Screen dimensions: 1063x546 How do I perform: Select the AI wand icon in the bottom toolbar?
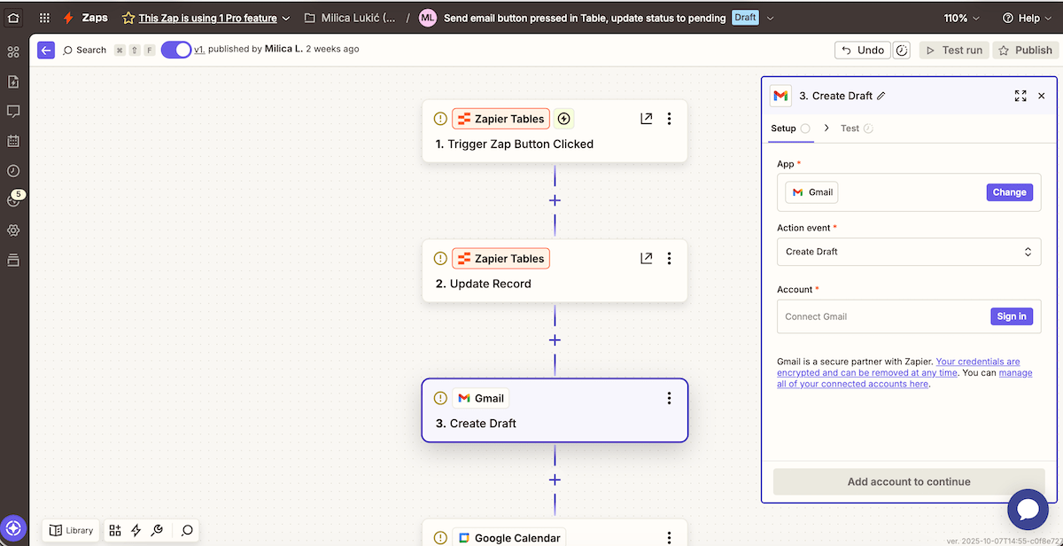click(157, 530)
